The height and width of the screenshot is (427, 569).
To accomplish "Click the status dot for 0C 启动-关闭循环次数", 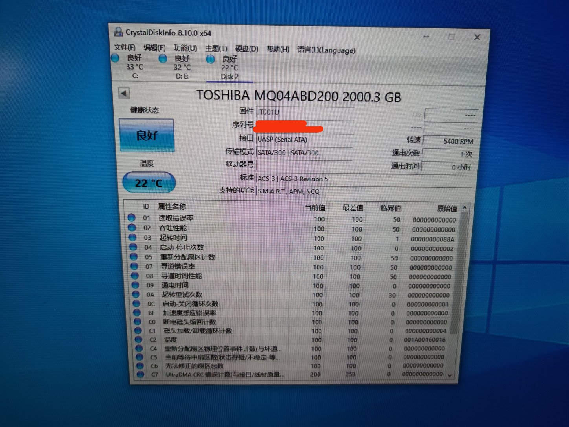I will point(136,304).
